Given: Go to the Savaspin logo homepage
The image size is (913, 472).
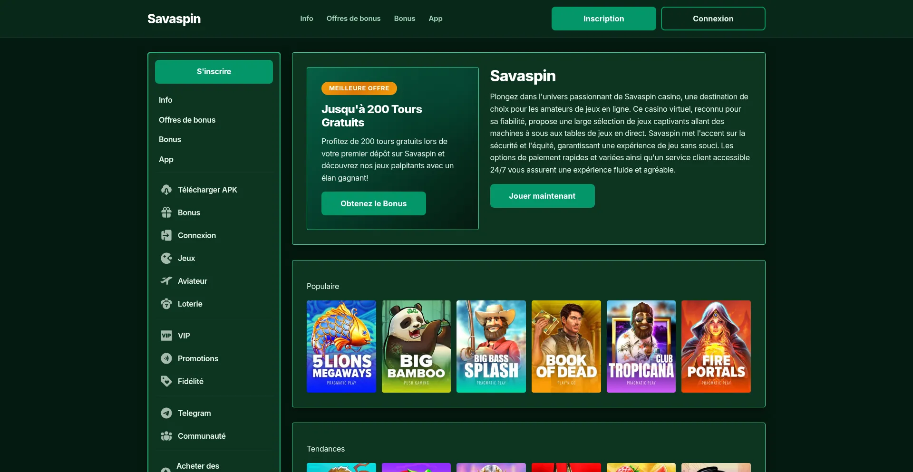Looking at the screenshot, I should pos(174,19).
